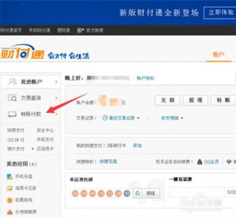The width and height of the screenshot is (236, 218).
Task: Open the 手机充值 app text link
Action: tap(23, 177)
